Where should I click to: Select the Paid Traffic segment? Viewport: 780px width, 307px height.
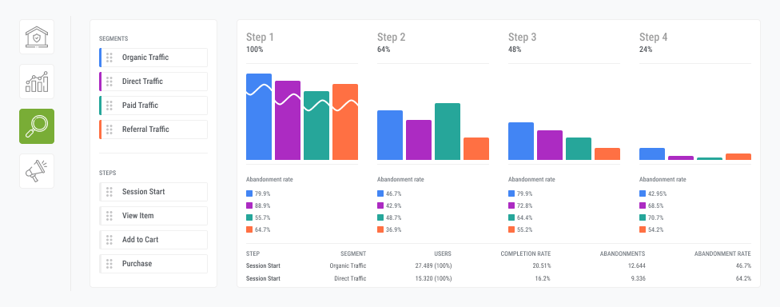[x=153, y=106]
